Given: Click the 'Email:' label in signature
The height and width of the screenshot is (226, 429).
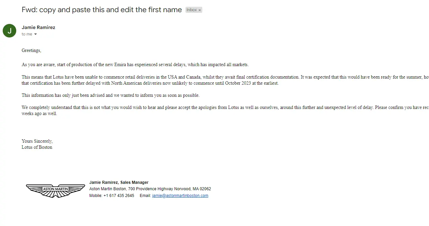Looking at the screenshot, I should (x=145, y=196).
